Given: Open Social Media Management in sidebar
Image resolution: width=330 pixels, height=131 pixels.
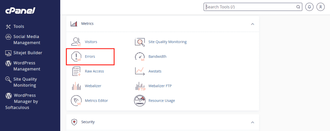Looking at the screenshot, I should tap(27, 39).
